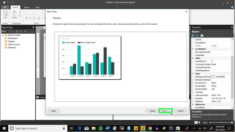The width and height of the screenshot is (235, 132).
Task: Click the zoom in plus button
Action: pos(232,122)
